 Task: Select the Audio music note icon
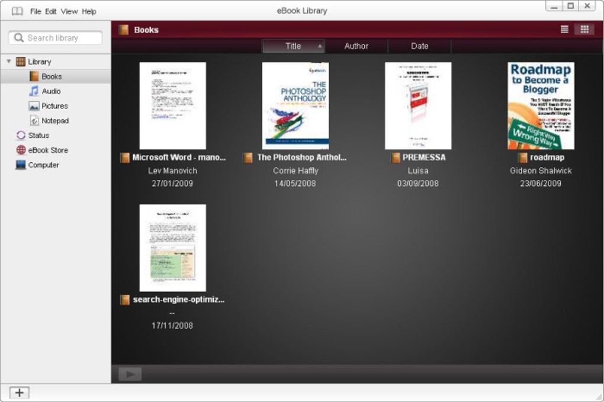coord(34,91)
